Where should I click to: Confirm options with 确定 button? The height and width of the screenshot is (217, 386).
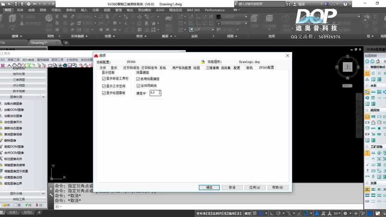point(209,187)
